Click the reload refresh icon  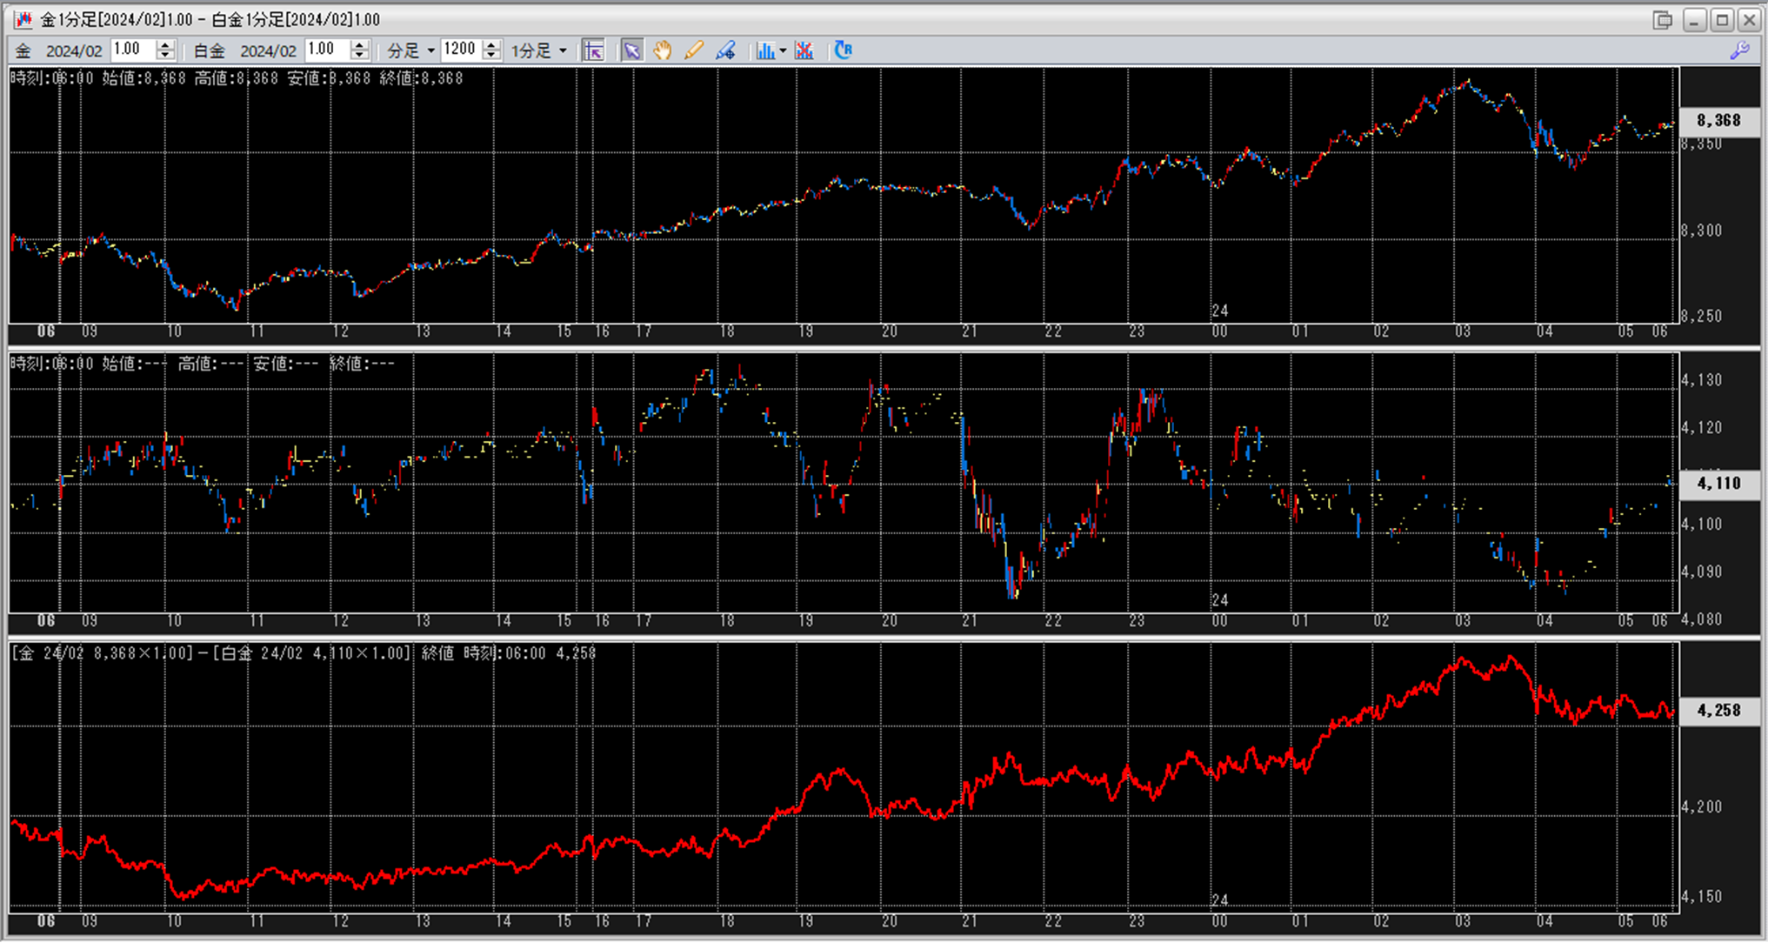coord(843,50)
